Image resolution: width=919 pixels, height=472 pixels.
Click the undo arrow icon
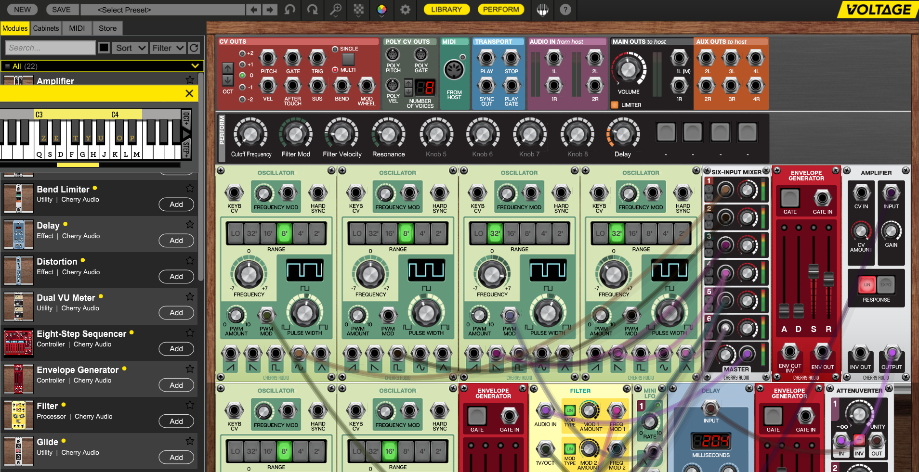[x=289, y=10]
